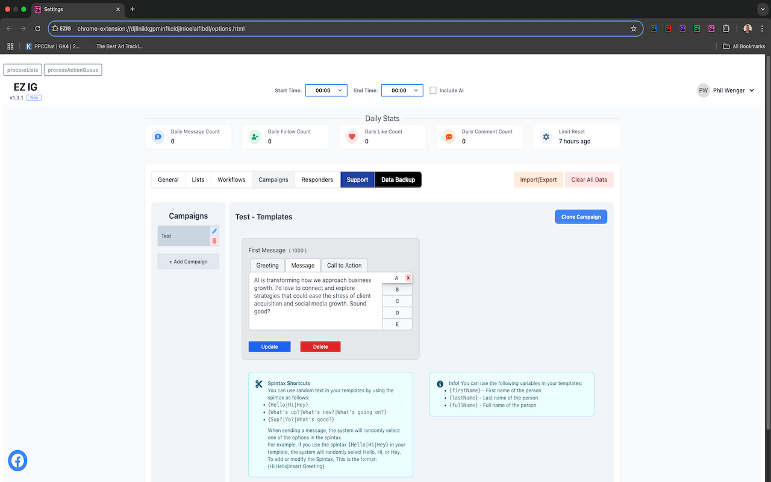Click the PW user avatar circle
771x482 pixels.
coord(703,90)
